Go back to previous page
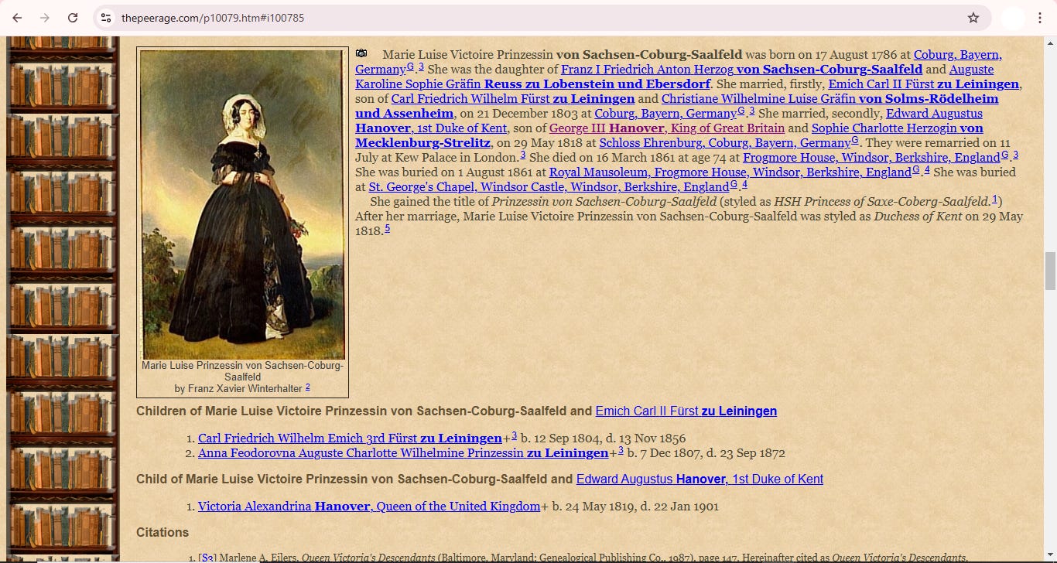Image resolution: width=1057 pixels, height=563 pixels. pos(17,18)
